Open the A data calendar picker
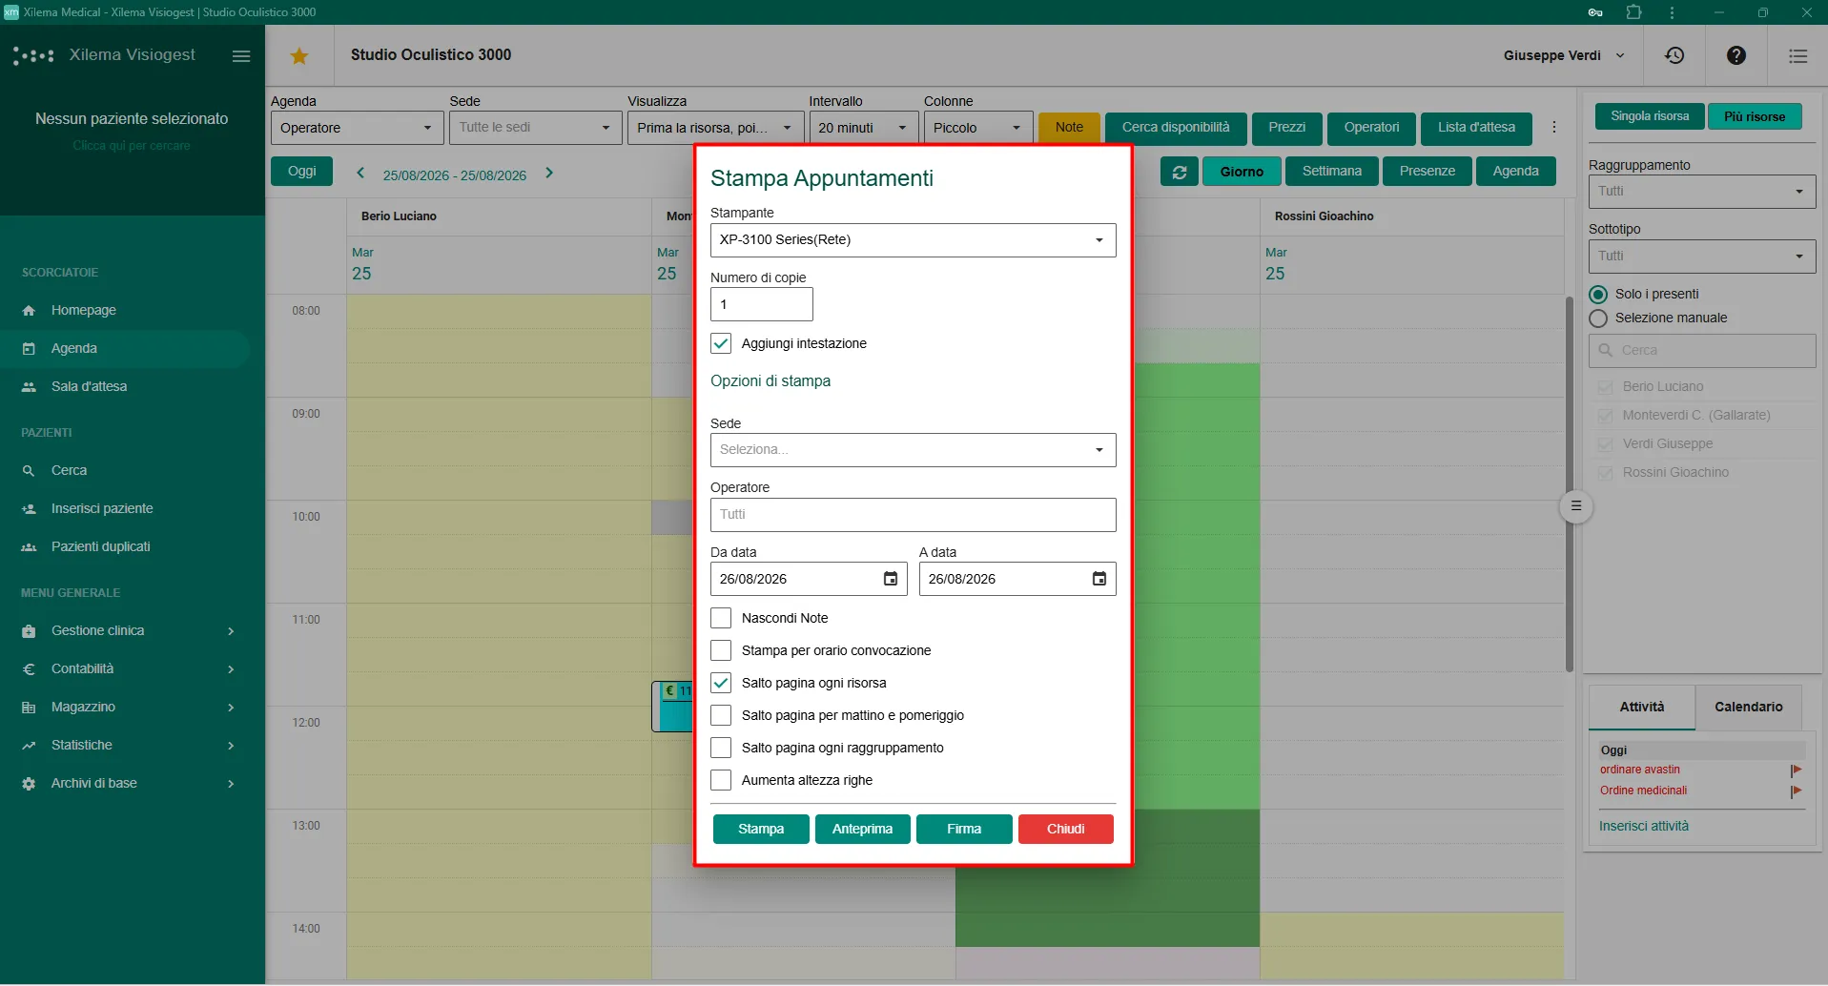The height and width of the screenshot is (986, 1828). pos(1099,579)
